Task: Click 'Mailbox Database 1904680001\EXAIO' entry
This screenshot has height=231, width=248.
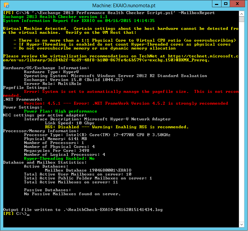Action: [88, 170]
